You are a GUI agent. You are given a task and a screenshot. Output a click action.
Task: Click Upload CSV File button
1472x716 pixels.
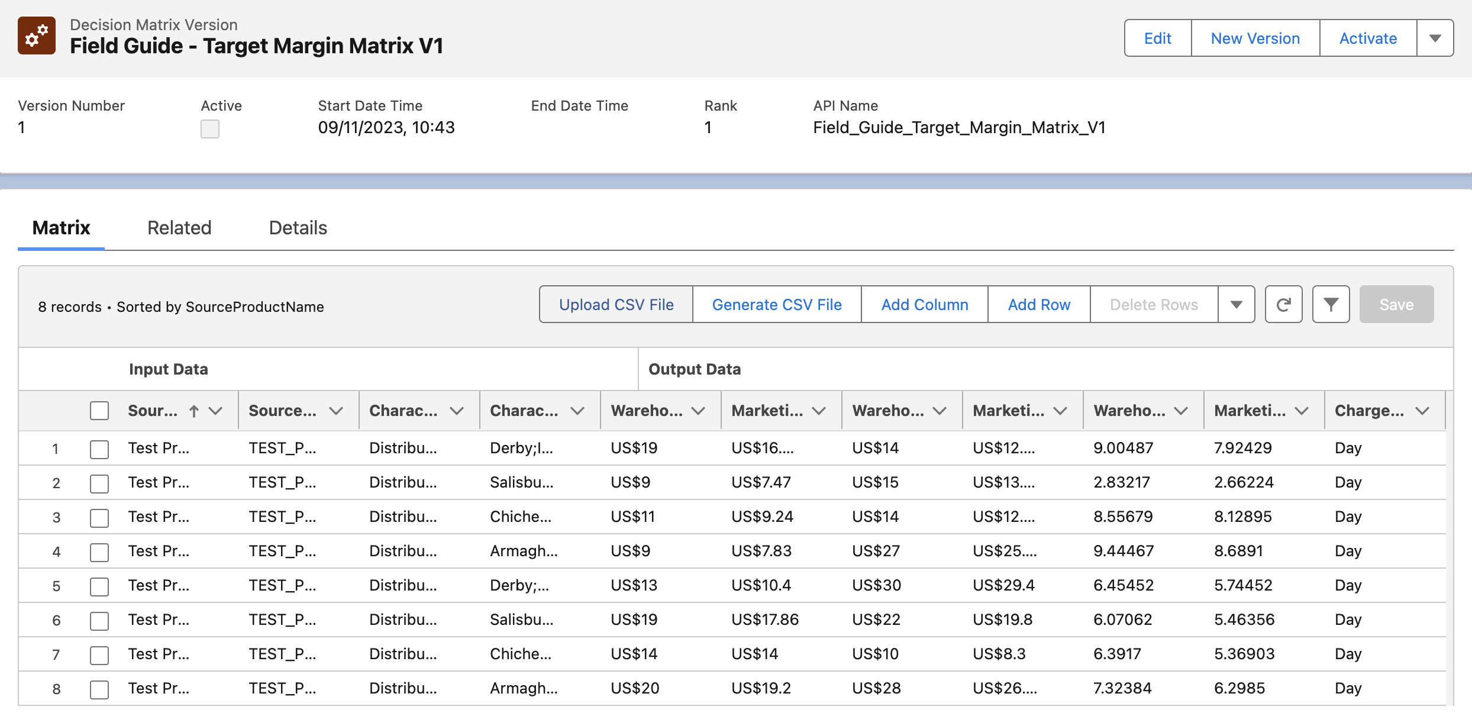616,305
